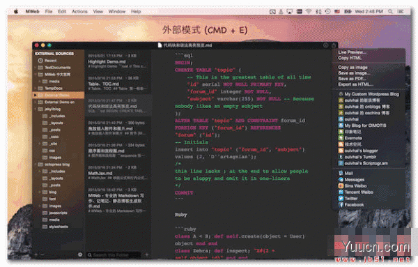The width and height of the screenshot is (418, 267).
Task: Choose Save as PDF... menu entry
Action: click(352, 79)
